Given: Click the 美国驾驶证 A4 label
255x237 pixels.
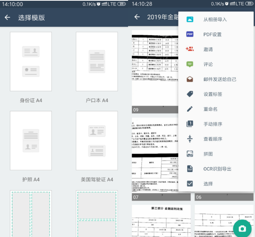Looking at the screenshot, I should [x=97, y=180].
